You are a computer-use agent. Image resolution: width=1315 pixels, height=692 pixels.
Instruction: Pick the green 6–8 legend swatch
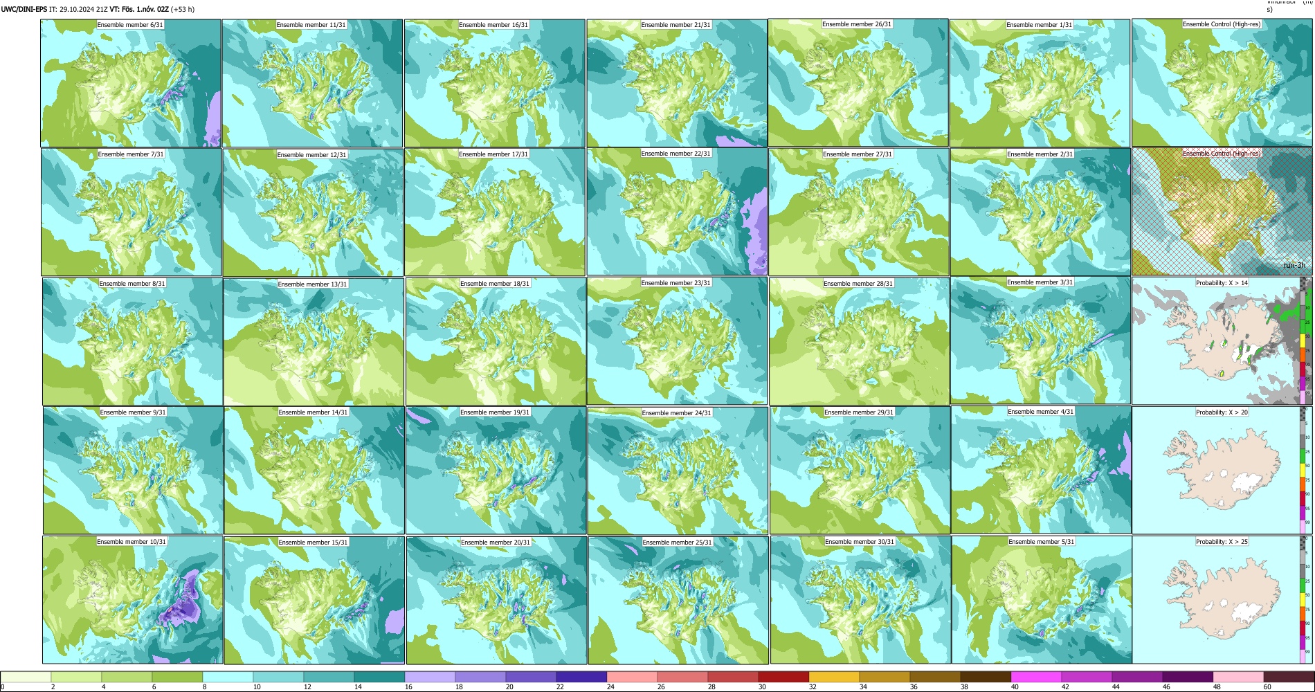pos(177,677)
